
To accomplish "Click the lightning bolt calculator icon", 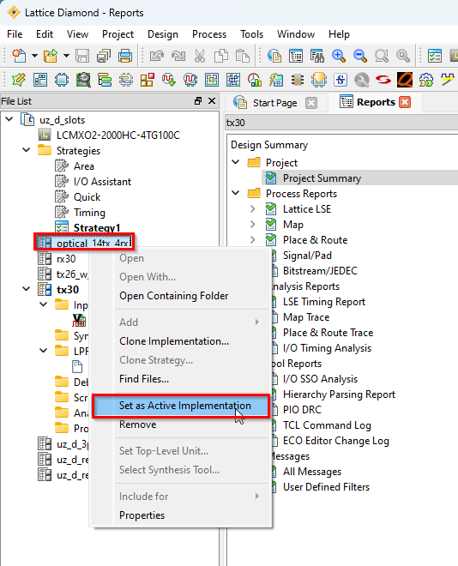I will [x=276, y=80].
